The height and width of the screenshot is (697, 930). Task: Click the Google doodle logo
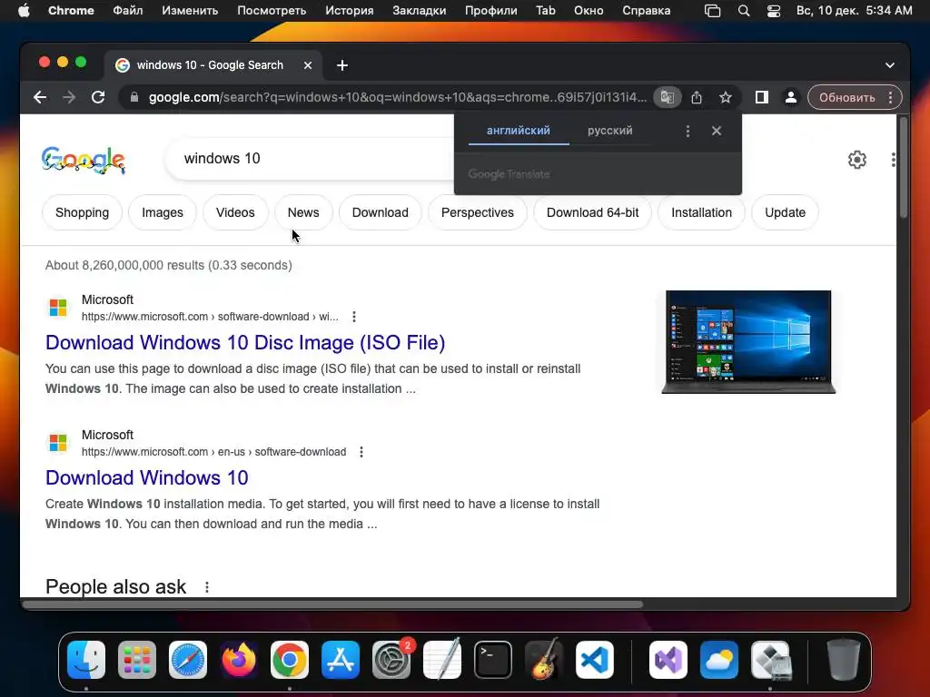tap(83, 160)
